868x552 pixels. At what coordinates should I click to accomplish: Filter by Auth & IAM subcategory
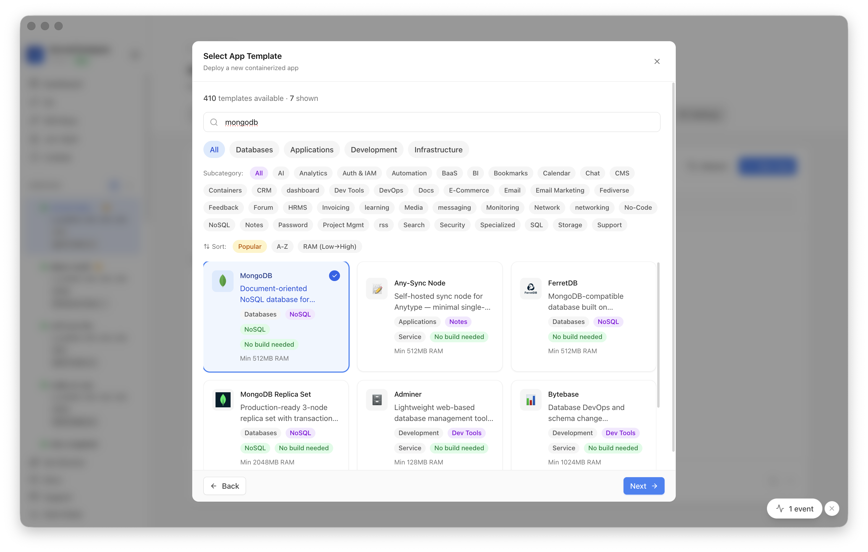click(x=359, y=173)
